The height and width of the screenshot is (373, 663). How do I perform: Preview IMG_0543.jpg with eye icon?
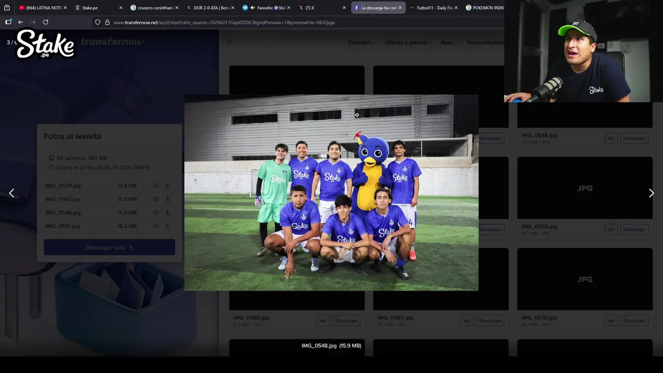pyautogui.click(x=155, y=199)
